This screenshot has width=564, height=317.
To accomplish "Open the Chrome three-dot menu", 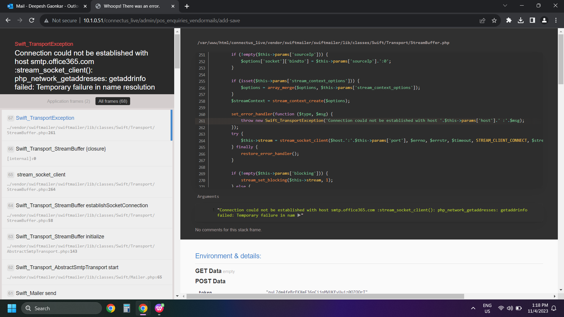I will [556, 20].
